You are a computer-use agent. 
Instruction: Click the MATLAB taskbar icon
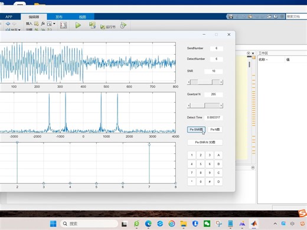(254, 224)
